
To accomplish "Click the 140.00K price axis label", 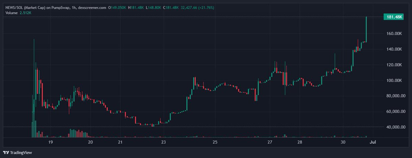I will pos(393,49).
